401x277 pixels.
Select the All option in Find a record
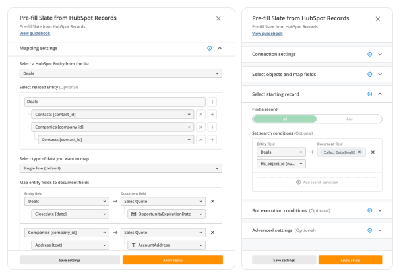[285, 119]
